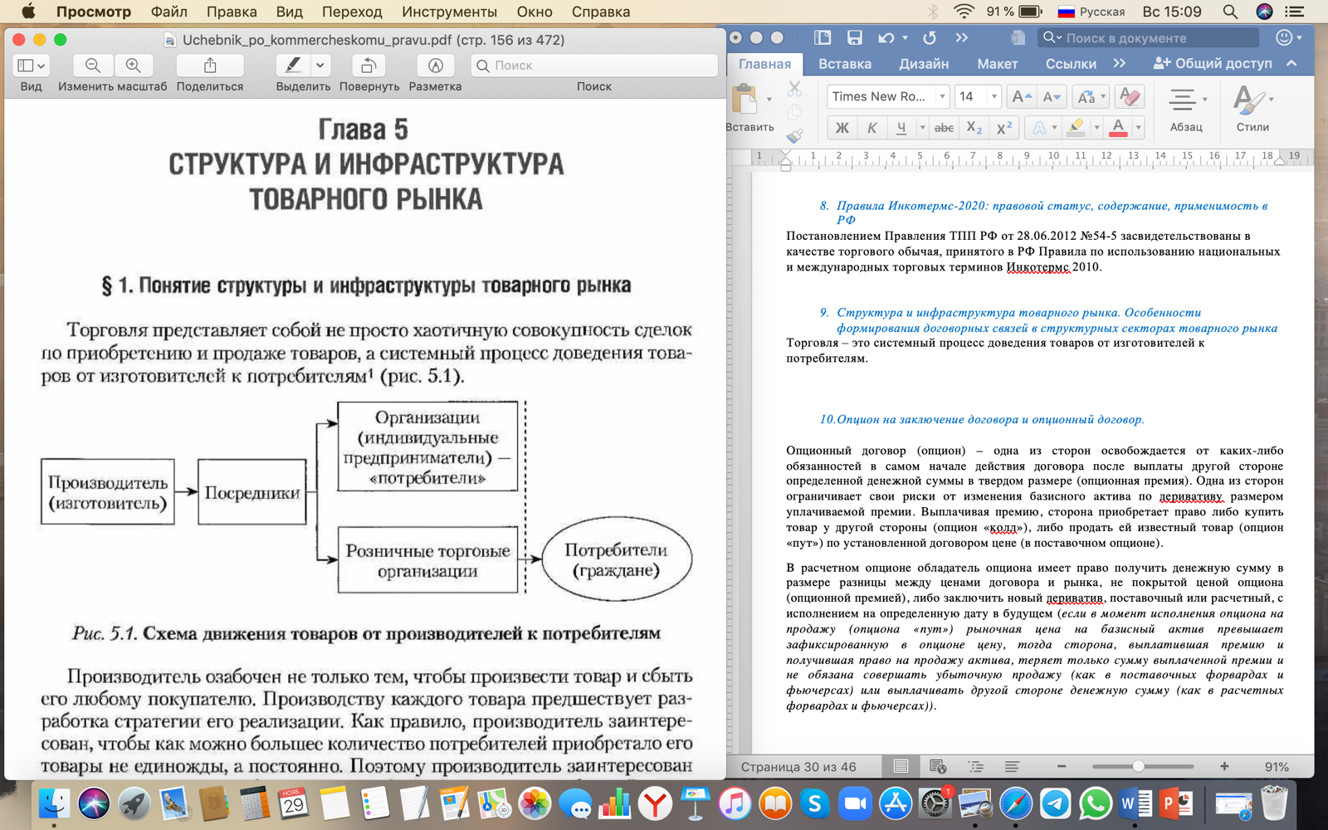Image resolution: width=1328 pixels, height=830 pixels.
Task: Open Spotlight search in menu bar
Action: pyautogui.click(x=1230, y=12)
